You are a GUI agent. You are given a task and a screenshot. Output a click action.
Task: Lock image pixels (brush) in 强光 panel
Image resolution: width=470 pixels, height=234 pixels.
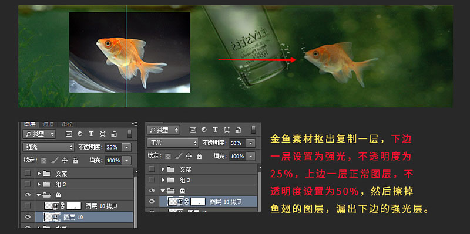[x=54, y=160]
